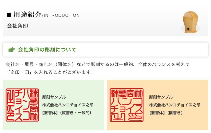Click 彫刻サンプル label in green panel
Screen dimensions: 211x133
pyautogui.click(x=54, y=97)
